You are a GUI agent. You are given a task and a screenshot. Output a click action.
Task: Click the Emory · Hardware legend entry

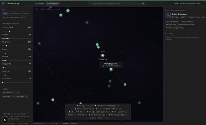(84, 109)
